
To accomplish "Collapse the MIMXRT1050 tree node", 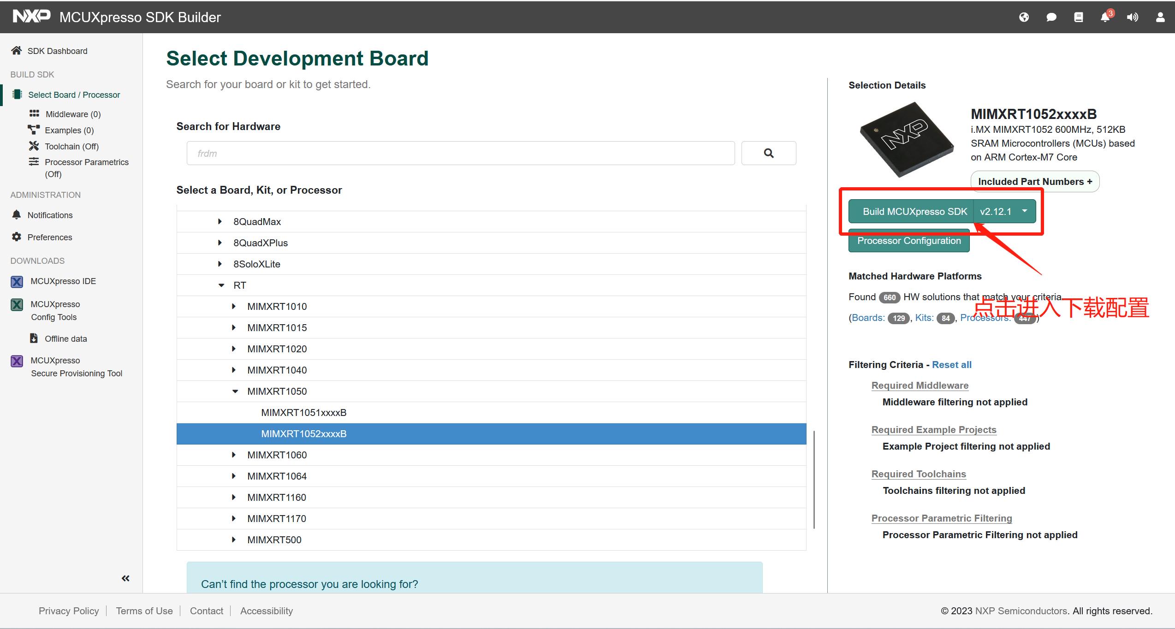I will (235, 392).
